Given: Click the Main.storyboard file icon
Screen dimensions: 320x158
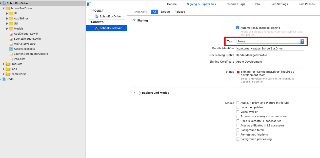Looking at the screenshot, I should pos(11,44).
